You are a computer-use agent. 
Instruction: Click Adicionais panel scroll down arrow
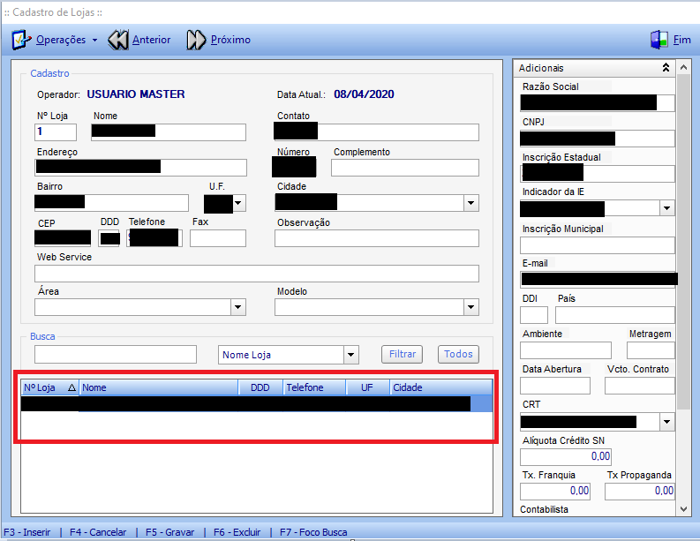(x=683, y=509)
